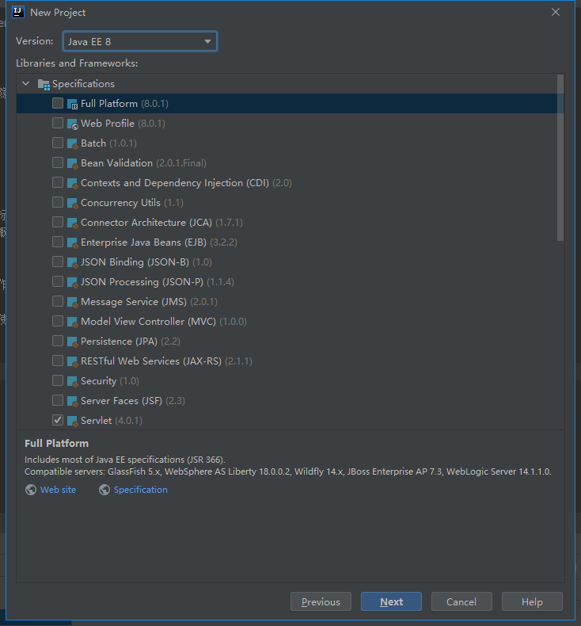
Task: Select the Specifications group label
Action: click(x=83, y=84)
